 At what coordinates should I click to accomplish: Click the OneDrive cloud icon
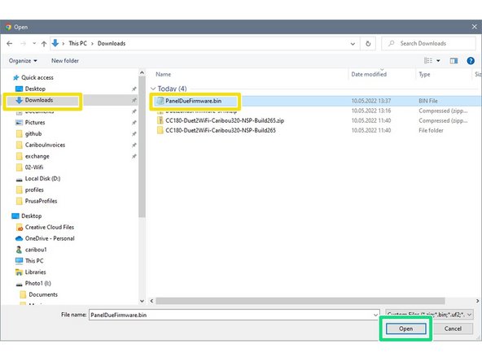click(x=19, y=238)
